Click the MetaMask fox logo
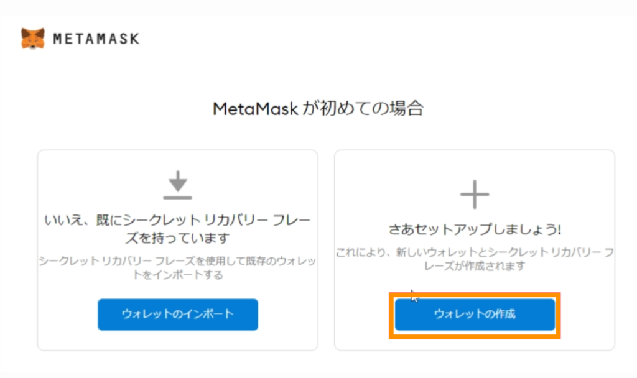 pos(32,38)
